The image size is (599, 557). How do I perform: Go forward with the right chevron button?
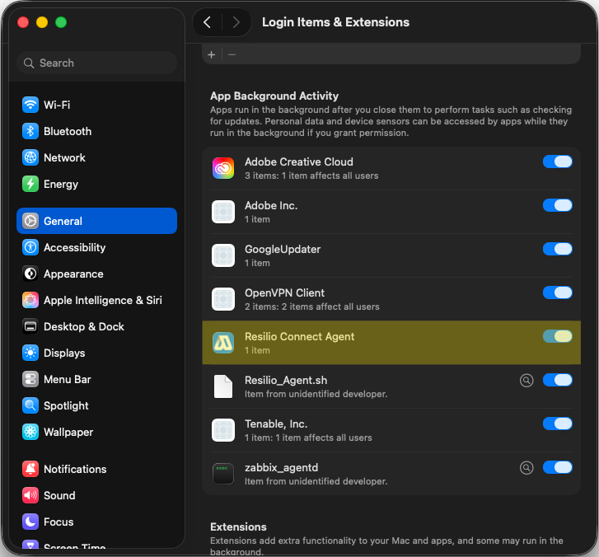(236, 22)
